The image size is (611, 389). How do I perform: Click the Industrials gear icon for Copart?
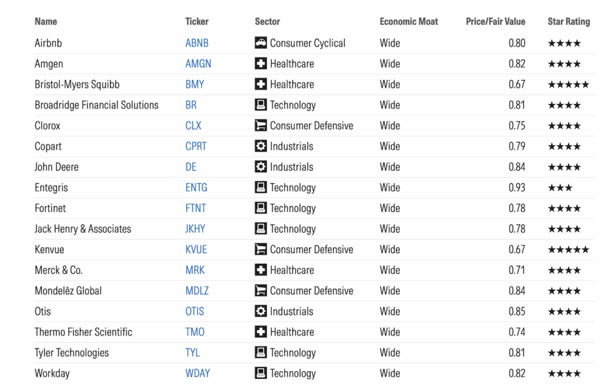261,146
